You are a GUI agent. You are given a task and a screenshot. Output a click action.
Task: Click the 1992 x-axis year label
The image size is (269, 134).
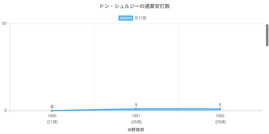pyautogui.click(x=220, y=116)
